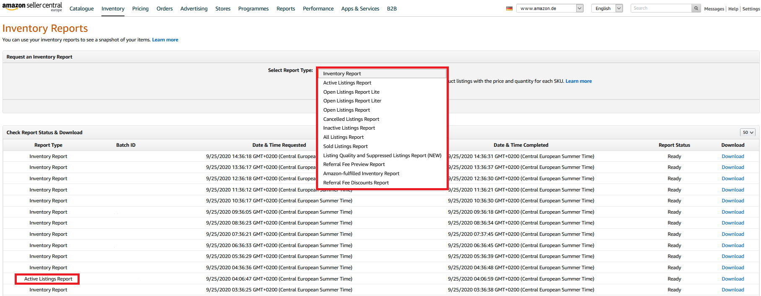
Task: Select Inventory Report in the report type list
Action: click(x=382, y=74)
